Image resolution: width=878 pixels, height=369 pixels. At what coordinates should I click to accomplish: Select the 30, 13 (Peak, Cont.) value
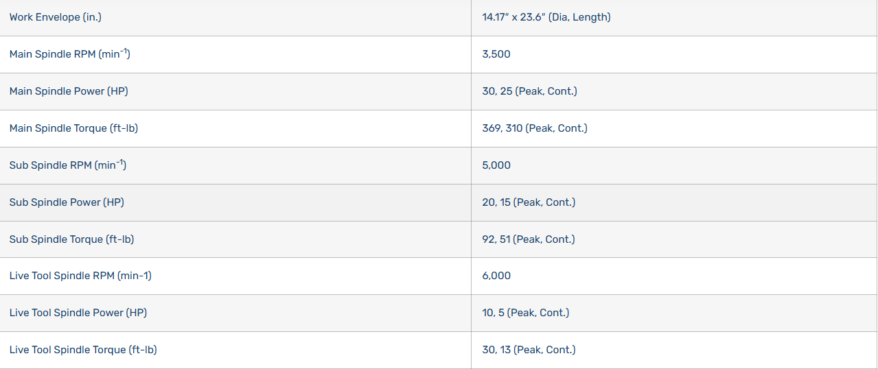coord(529,350)
